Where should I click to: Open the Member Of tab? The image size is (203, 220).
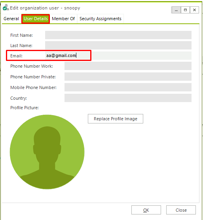pos(63,19)
